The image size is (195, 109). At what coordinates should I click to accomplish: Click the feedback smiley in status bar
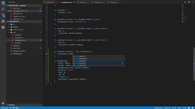[x=189, y=108]
